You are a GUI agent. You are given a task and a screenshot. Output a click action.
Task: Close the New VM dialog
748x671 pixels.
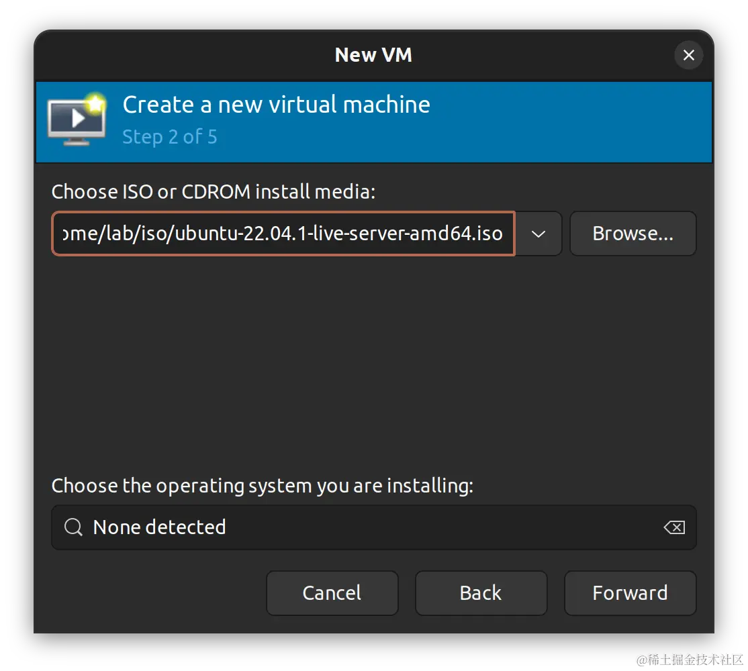point(688,55)
